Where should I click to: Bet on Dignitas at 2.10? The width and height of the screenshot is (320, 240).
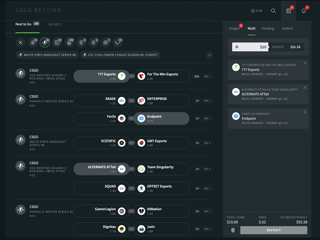pyautogui.click(x=102, y=229)
